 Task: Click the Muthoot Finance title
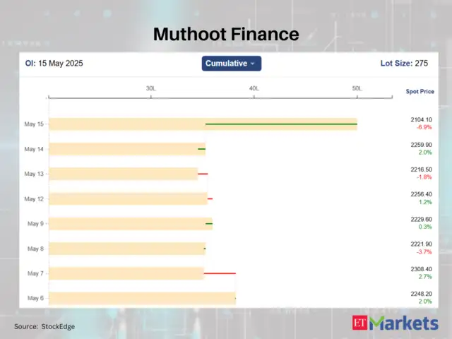(226, 34)
